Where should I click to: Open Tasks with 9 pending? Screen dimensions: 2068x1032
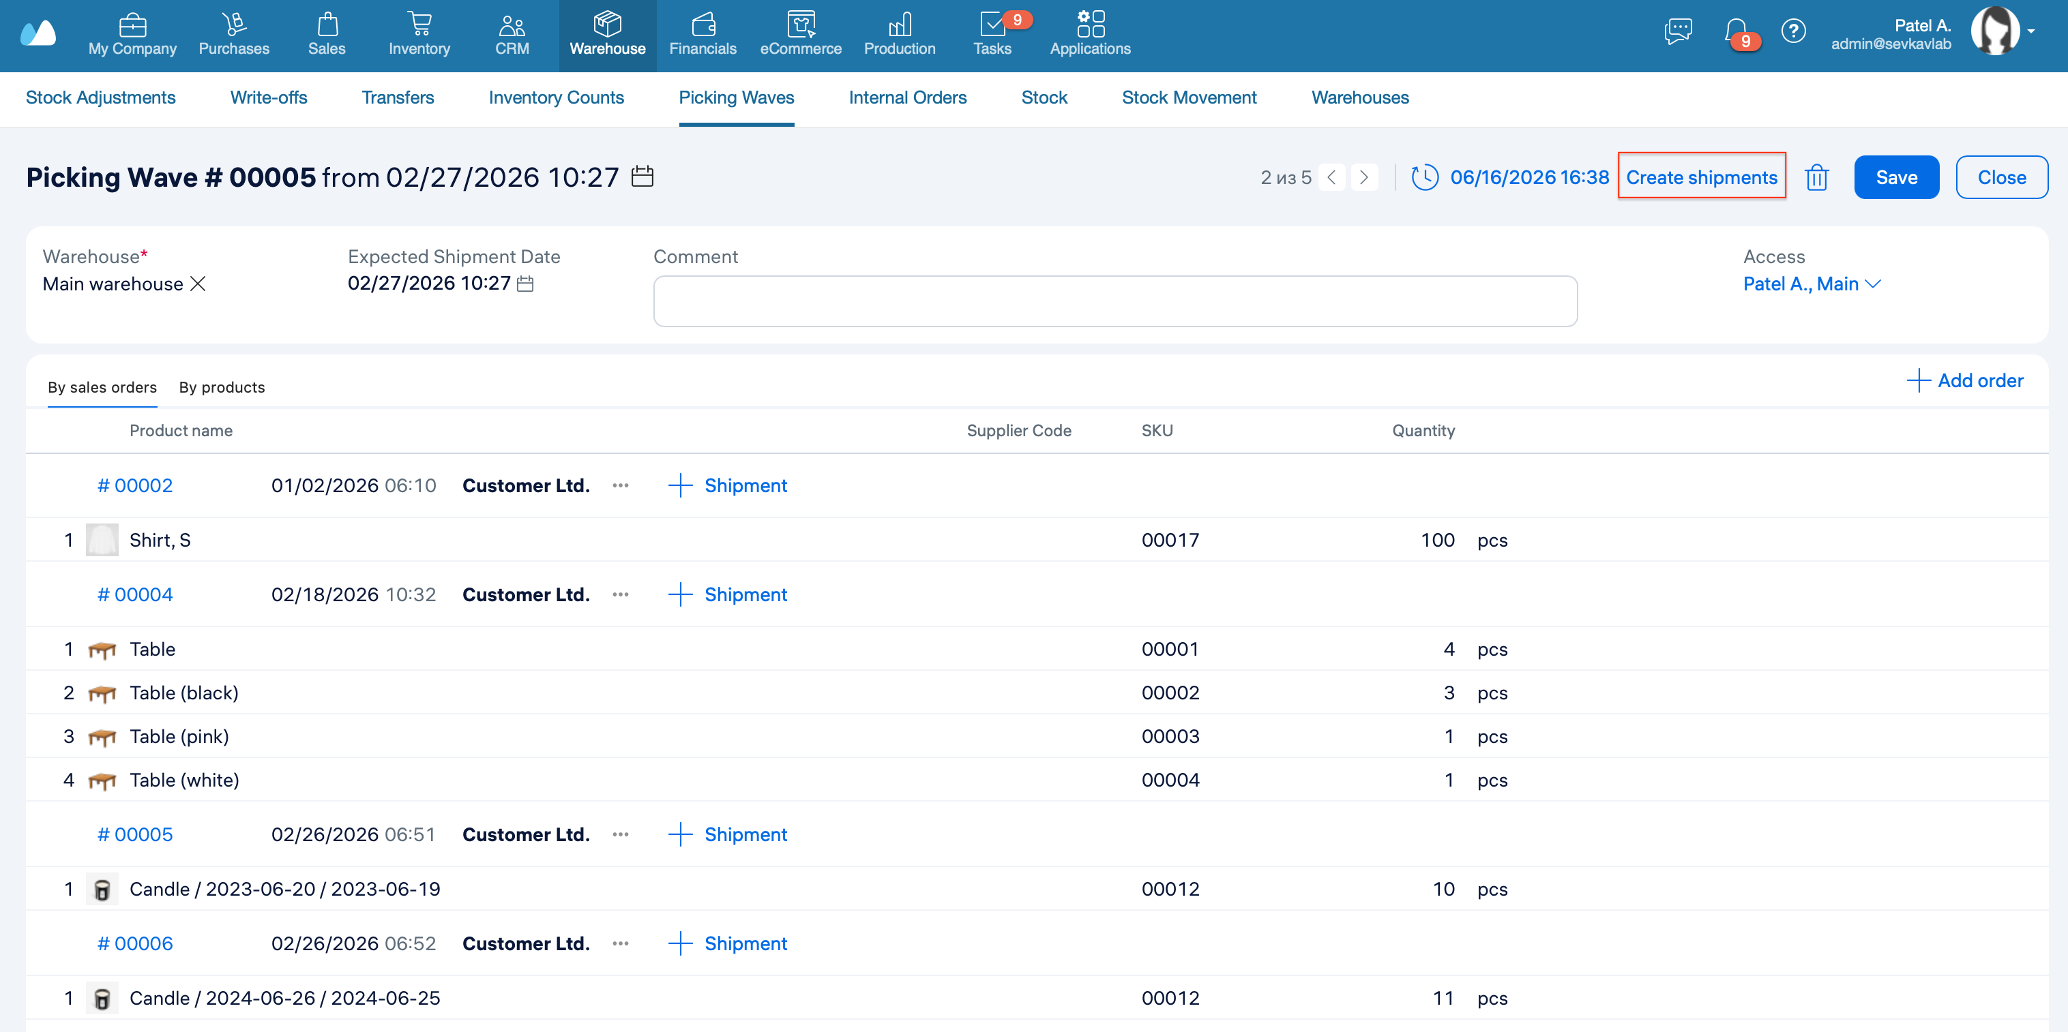point(992,35)
